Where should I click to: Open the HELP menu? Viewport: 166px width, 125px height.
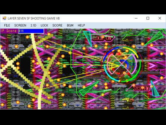tap(81, 25)
